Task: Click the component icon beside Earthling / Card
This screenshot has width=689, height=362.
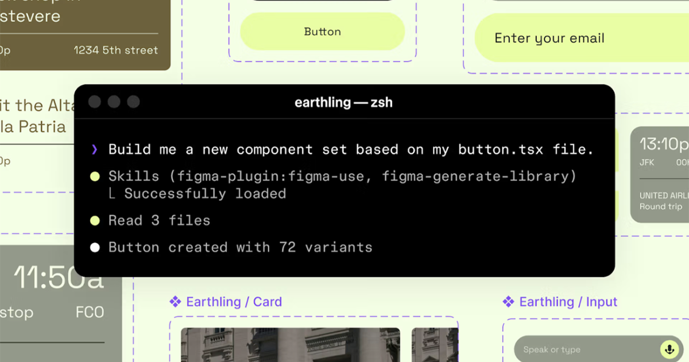Action: click(x=175, y=302)
